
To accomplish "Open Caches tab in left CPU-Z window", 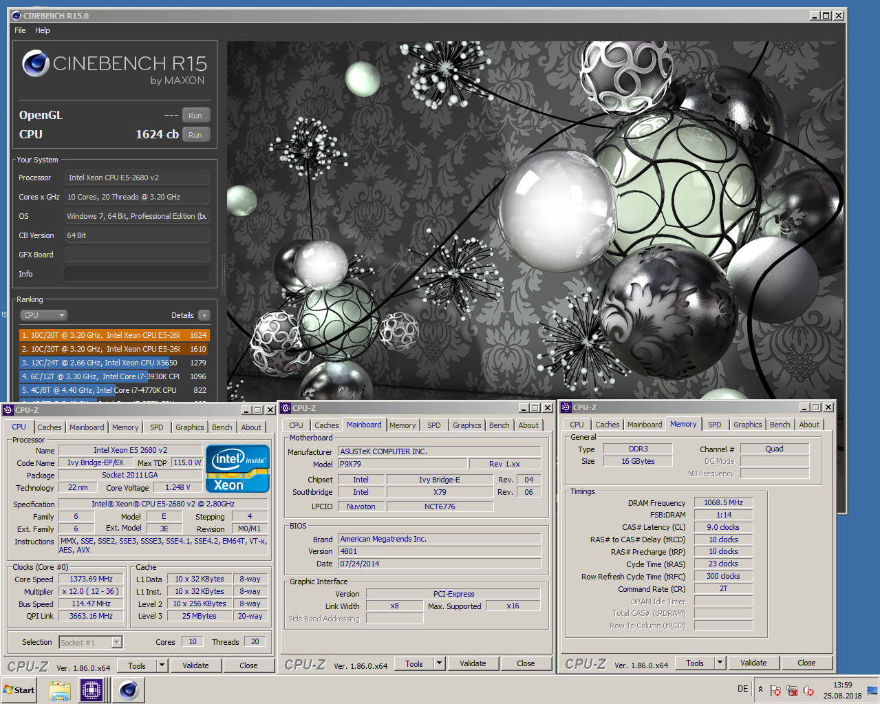I will (50, 427).
